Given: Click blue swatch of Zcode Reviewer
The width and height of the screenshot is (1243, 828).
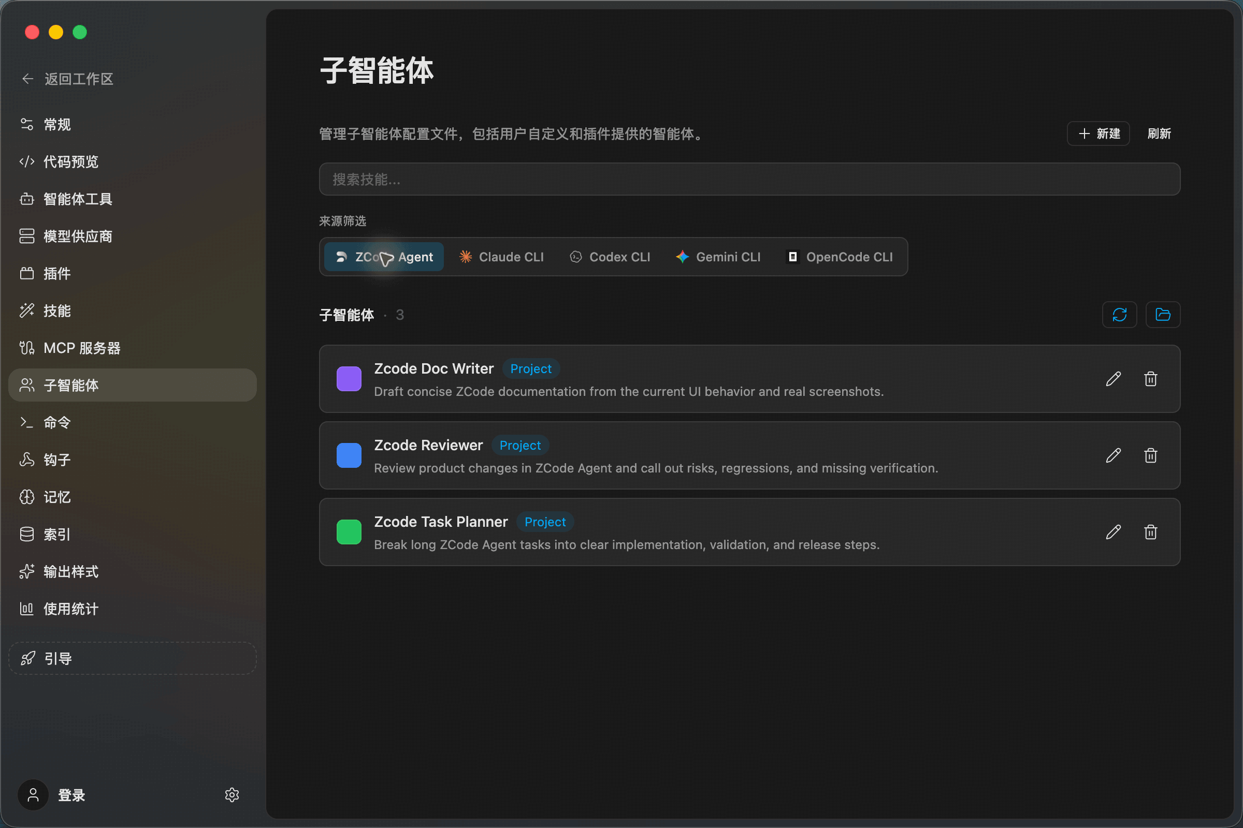Looking at the screenshot, I should [x=349, y=456].
